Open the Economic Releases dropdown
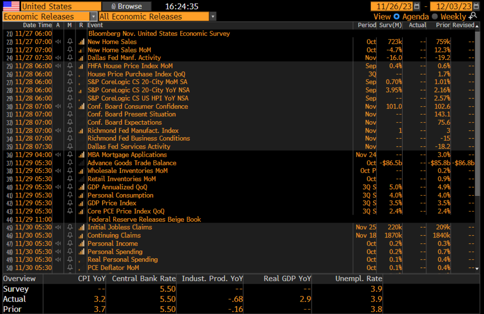 [x=93, y=17]
